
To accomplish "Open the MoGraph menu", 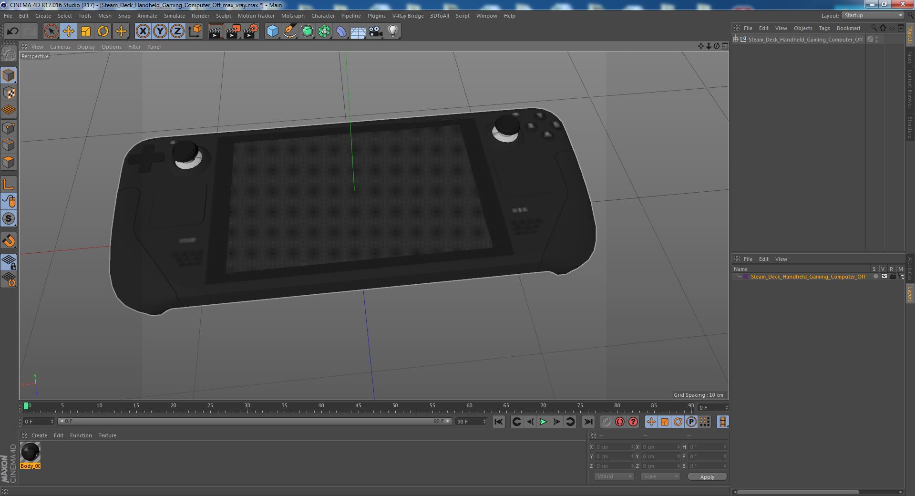I will 293,16.
